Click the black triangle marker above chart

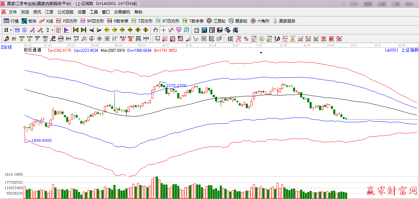click(261, 53)
